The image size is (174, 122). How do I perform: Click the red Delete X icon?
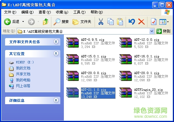coord(141,21)
